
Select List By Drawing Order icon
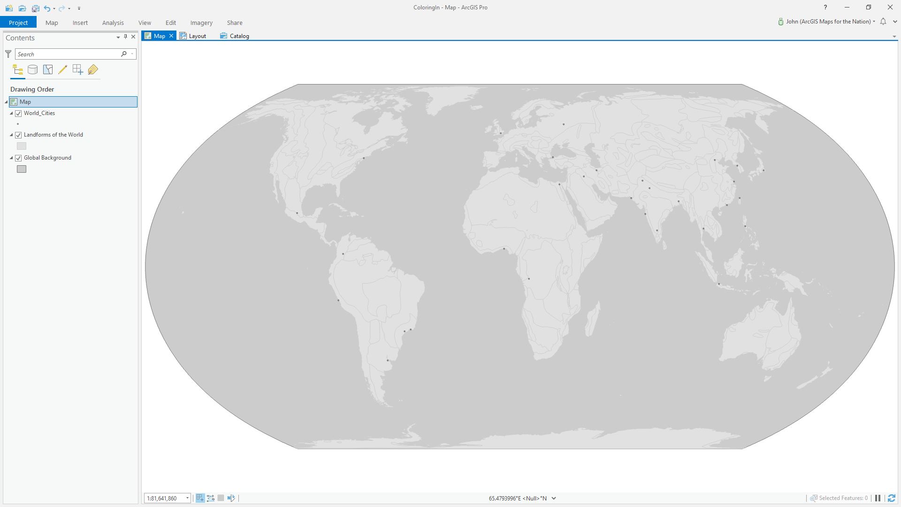pos(18,70)
